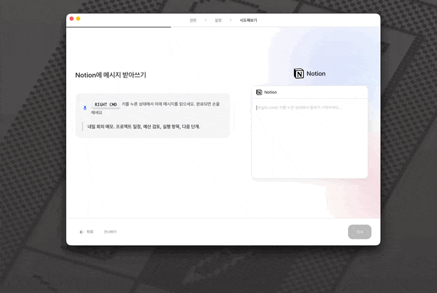Image resolution: width=437 pixels, height=293 pixels.
Task: Click the large Notion logo icon
Action: (299, 74)
